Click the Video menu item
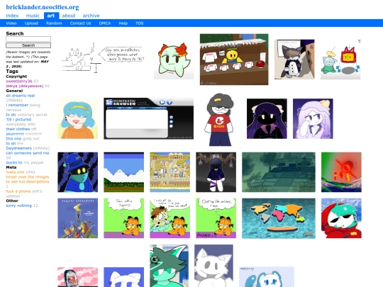 (11, 23)
